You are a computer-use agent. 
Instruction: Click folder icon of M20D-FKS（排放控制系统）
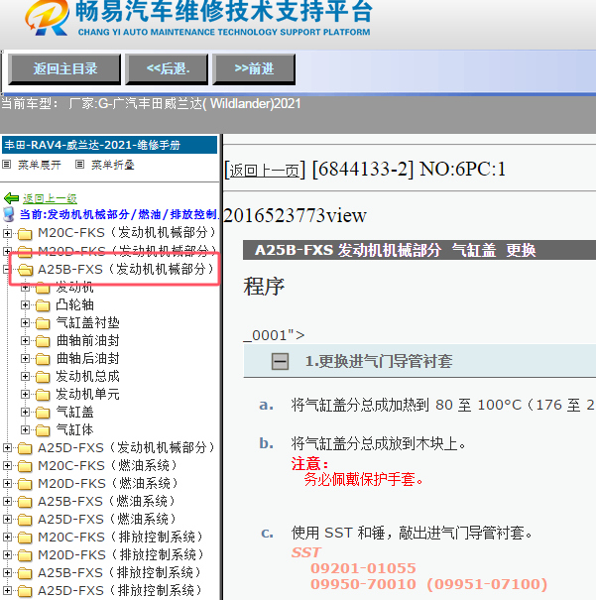tap(25, 555)
